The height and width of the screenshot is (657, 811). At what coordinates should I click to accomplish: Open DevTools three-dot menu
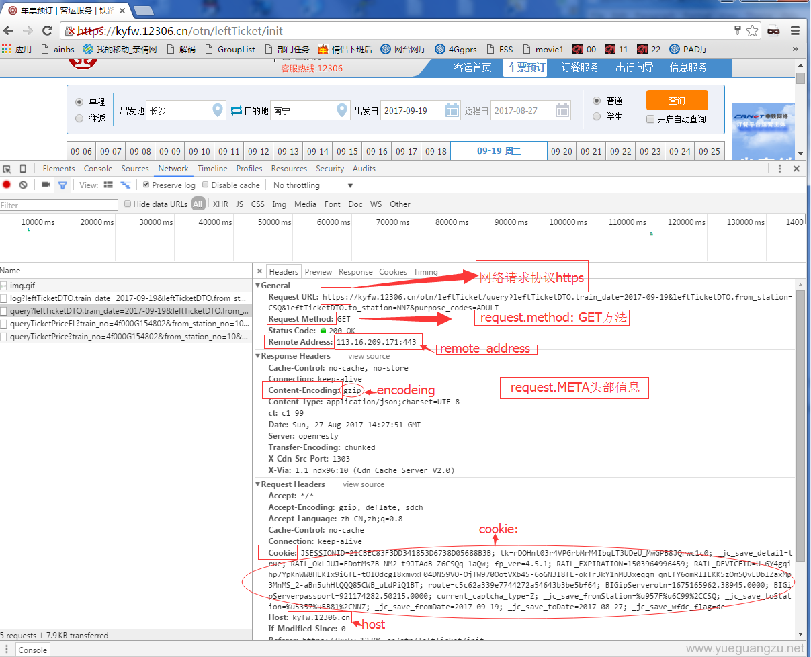[779, 169]
